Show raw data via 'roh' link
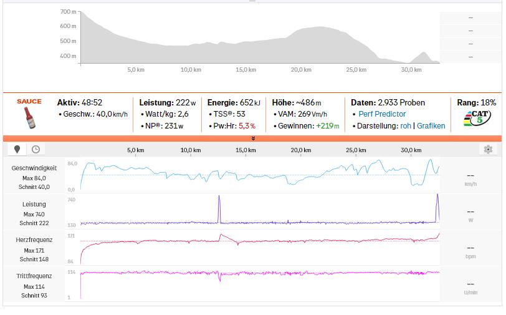This screenshot has height=315, width=506. (406, 125)
